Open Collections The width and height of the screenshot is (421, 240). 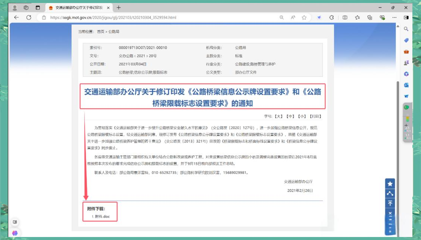click(370, 18)
